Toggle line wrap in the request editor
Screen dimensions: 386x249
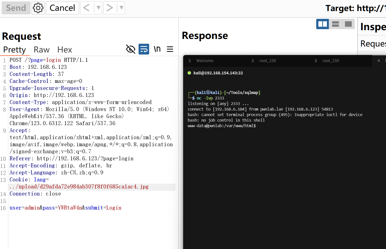coord(144,49)
